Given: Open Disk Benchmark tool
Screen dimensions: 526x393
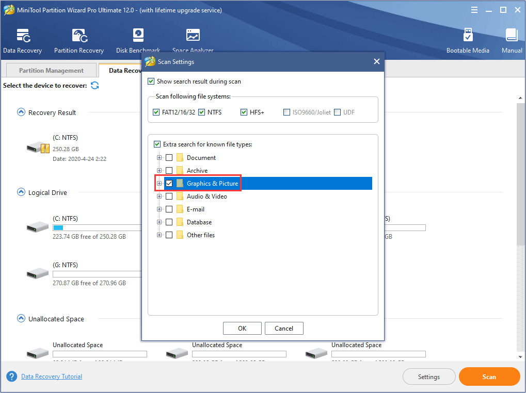Looking at the screenshot, I should [138, 41].
